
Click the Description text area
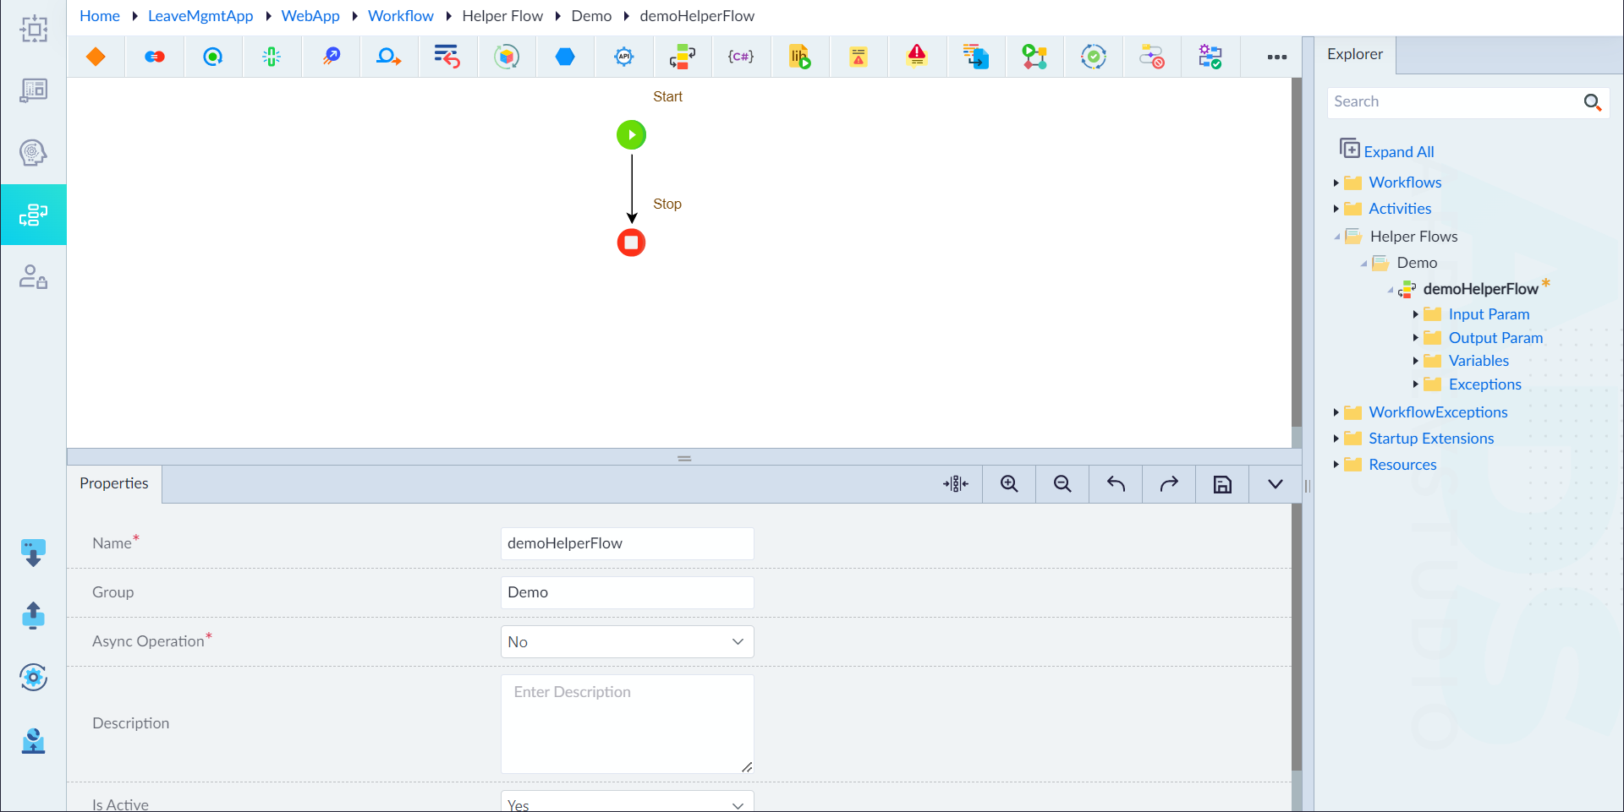627,724
